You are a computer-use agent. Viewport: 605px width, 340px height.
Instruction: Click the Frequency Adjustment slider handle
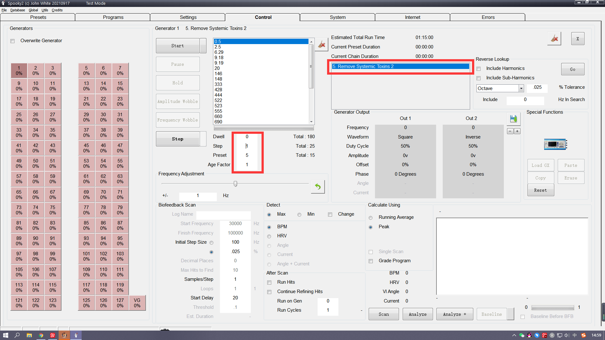tap(235, 184)
